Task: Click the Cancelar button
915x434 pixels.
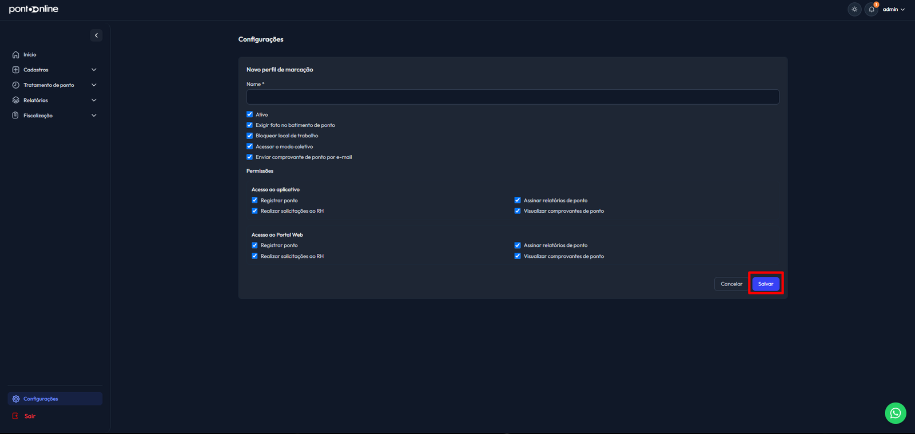Action: click(731, 284)
